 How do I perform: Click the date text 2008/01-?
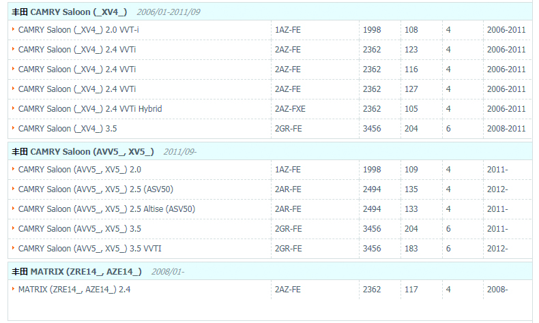click(x=168, y=272)
